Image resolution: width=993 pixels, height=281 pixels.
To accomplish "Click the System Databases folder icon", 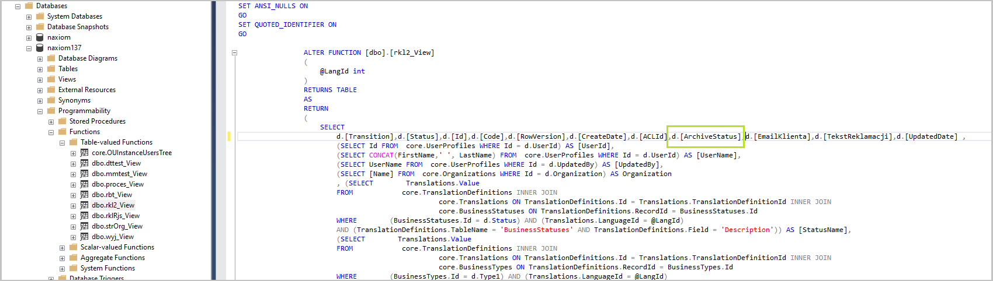I will click(x=40, y=16).
